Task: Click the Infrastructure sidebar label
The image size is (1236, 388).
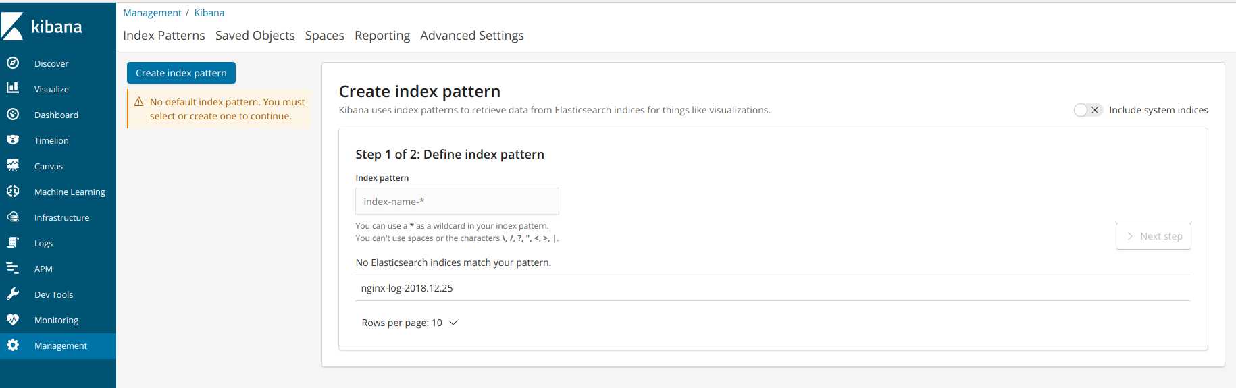Action: pyautogui.click(x=61, y=217)
